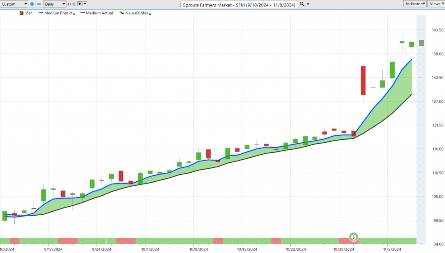
Task: Click the NeuralX.Max legend icon
Action: [x=122, y=13]
